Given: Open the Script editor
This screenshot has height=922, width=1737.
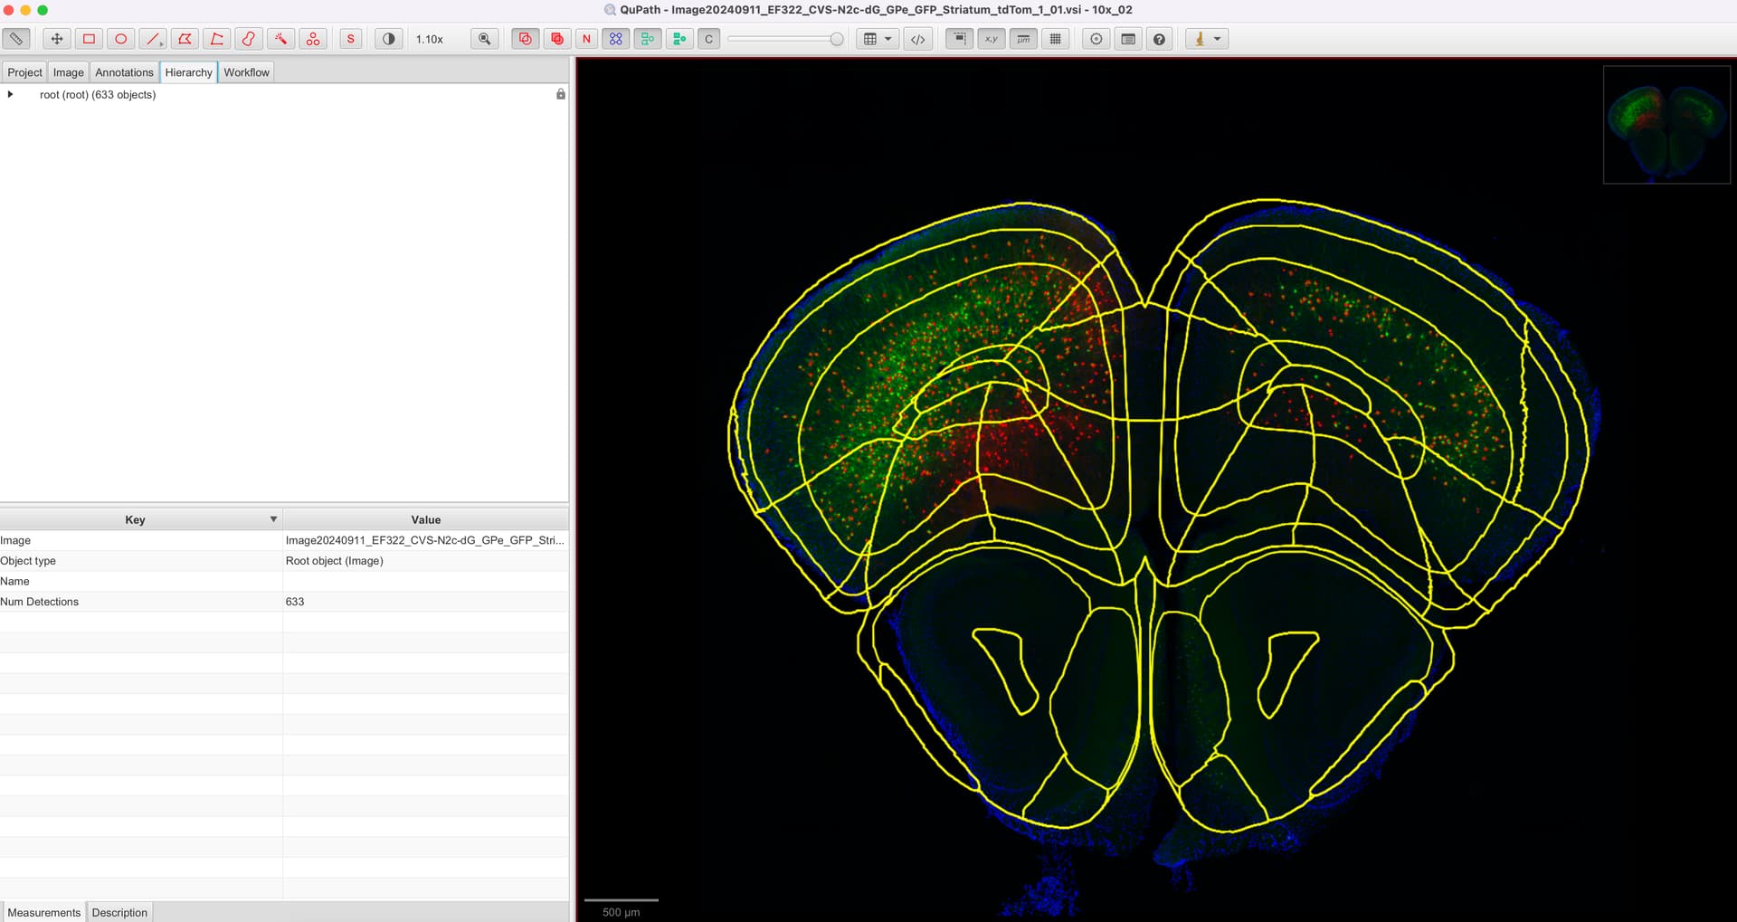Looking at the screenshot, I should pos(917,38).
